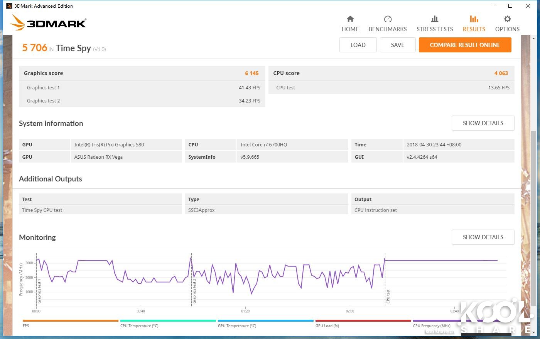Screen dimensions: 540x339
Task: Go to HOME tab label
Action: coord(350,29)
